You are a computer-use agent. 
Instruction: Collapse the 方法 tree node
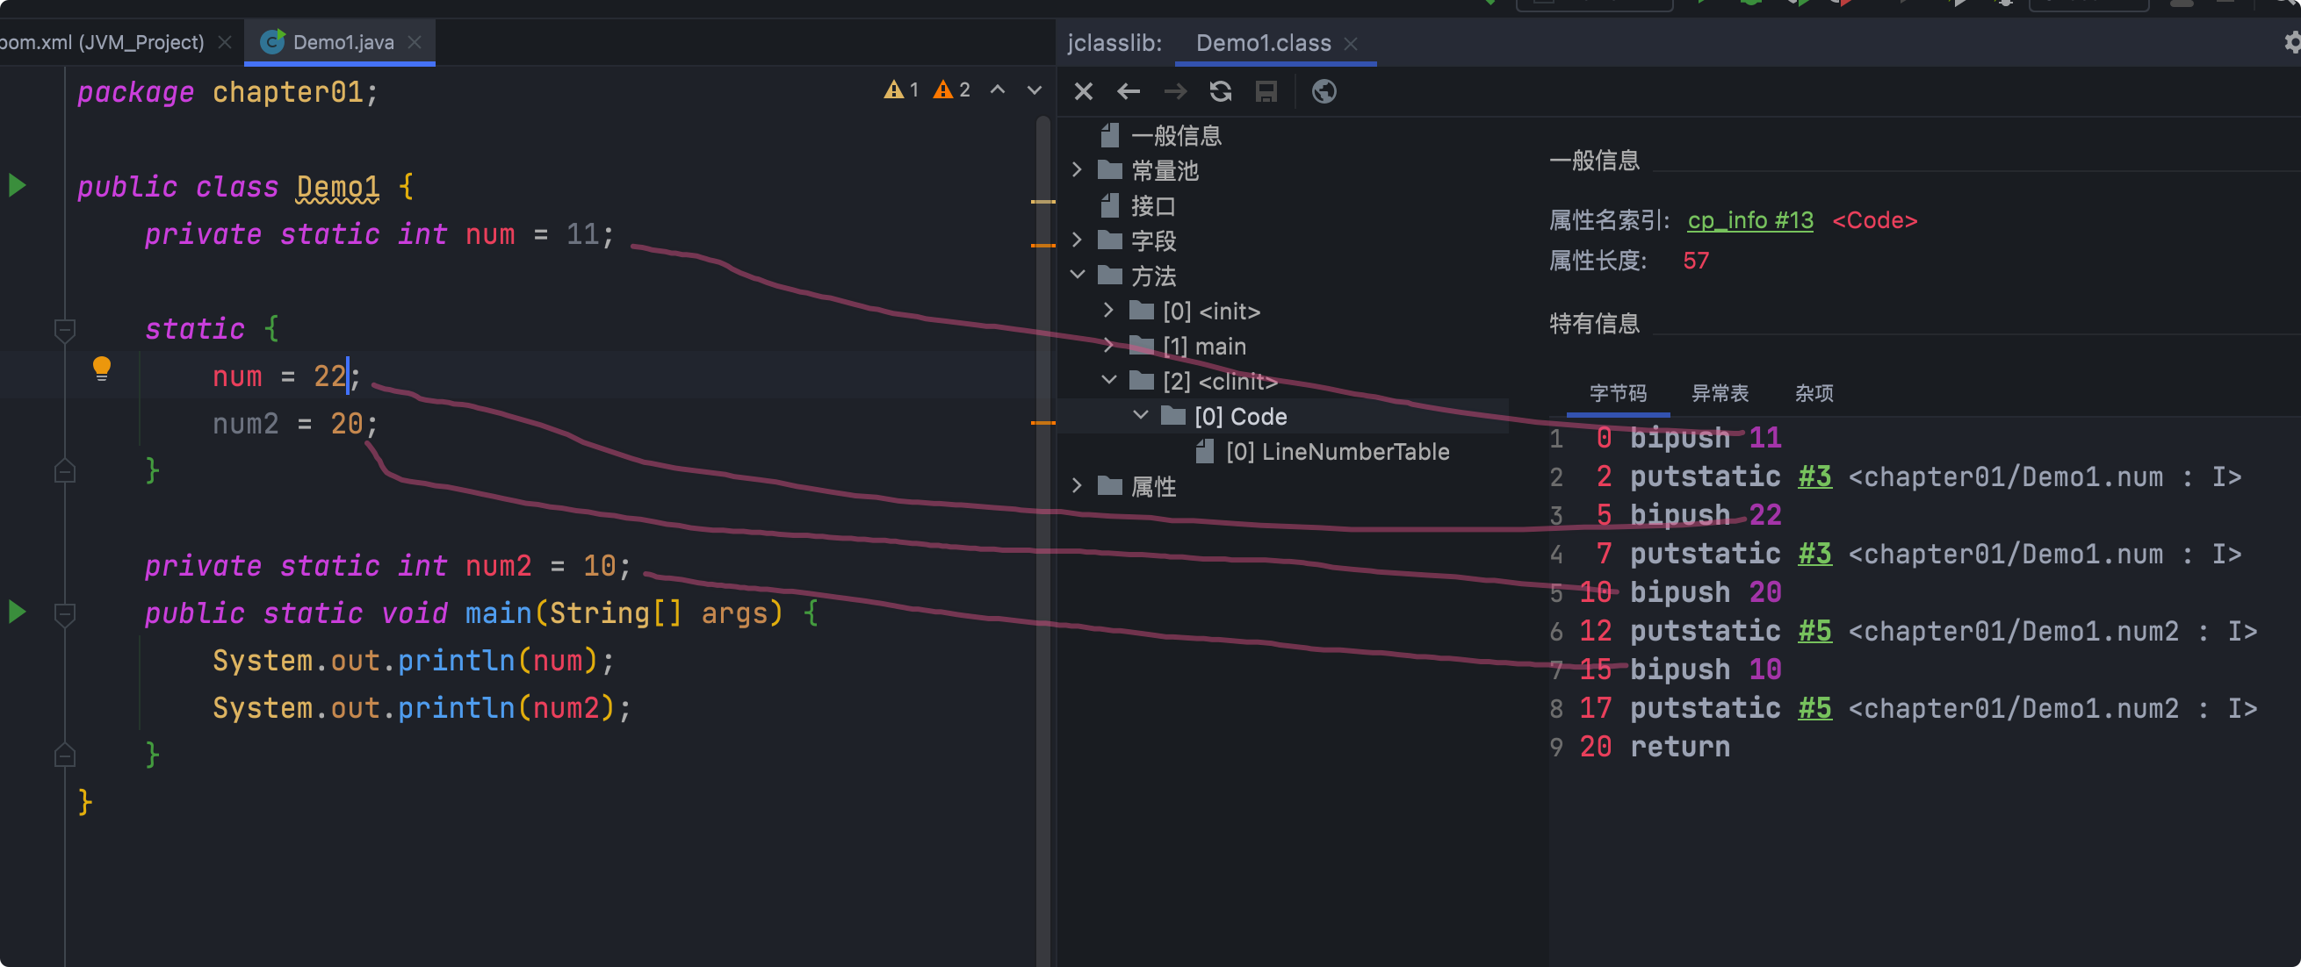1078,275
